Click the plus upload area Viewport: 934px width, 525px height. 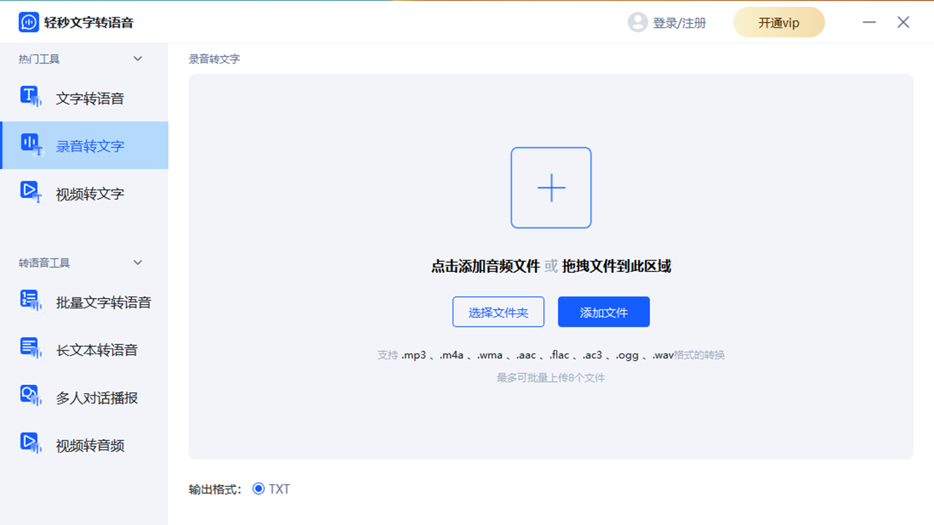(551, 187)
